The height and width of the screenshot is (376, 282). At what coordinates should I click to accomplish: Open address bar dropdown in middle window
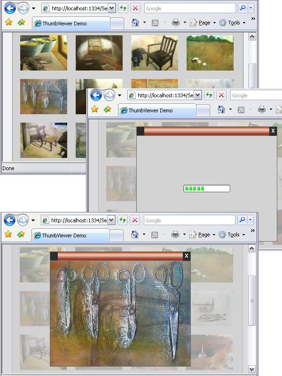tap(197, 95)
